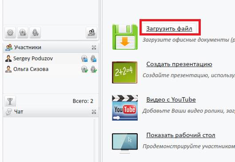Click the 2+2=4 chalkboard icon
This screenshot has height=162, width=235.
click(x=125, y=72)
